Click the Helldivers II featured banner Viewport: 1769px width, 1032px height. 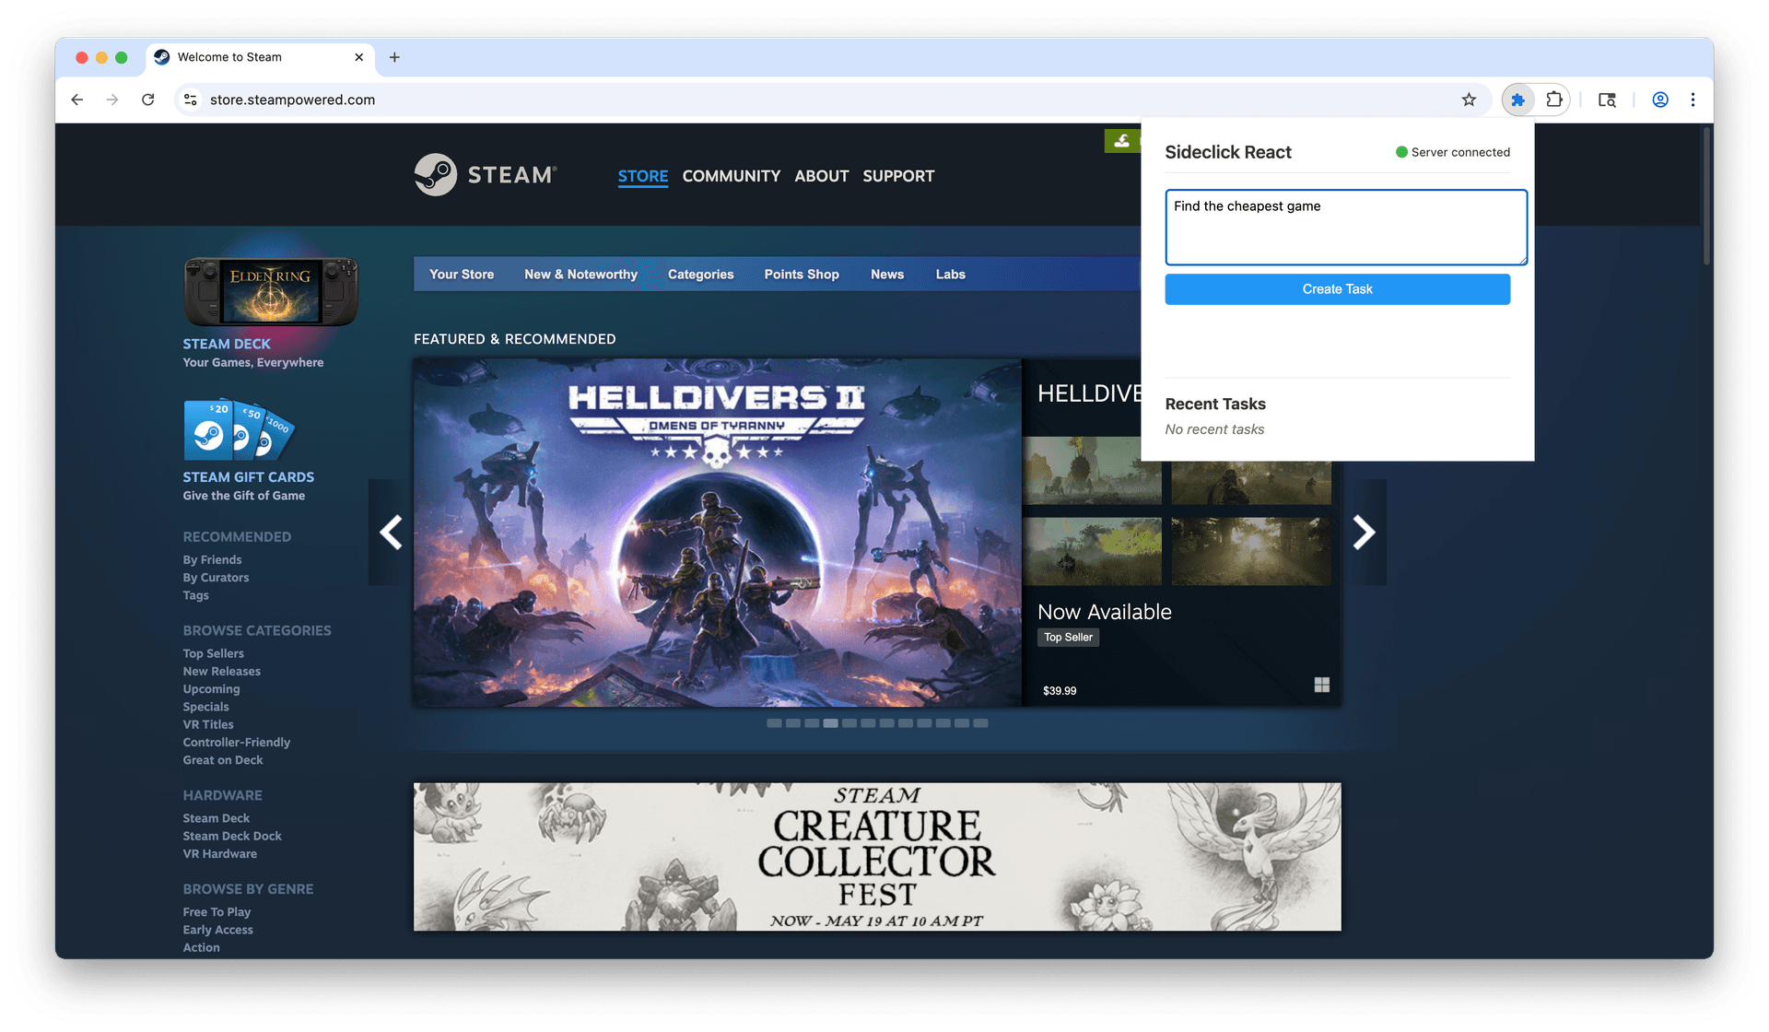(718, 533)
